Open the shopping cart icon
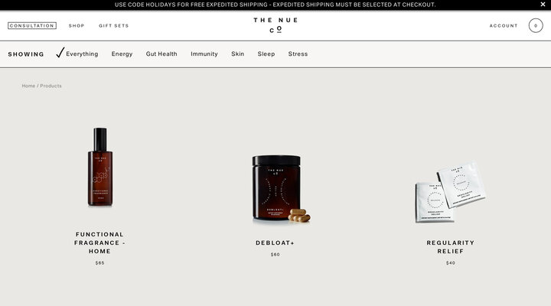 click(536, 26)
